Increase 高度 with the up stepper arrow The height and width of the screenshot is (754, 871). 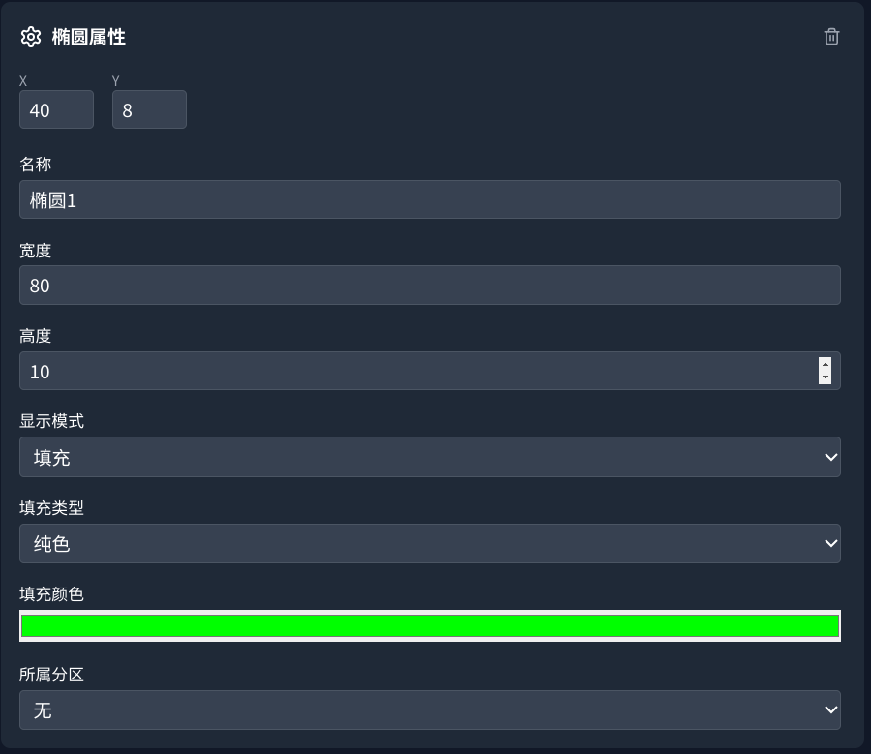pyautogui.click(x=825, y=364)
